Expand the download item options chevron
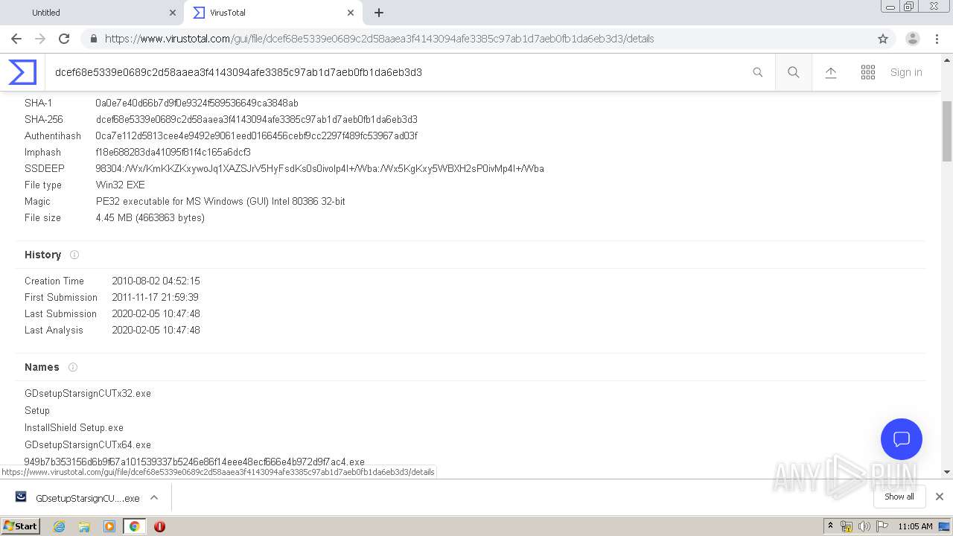The width and height of the screenshot is (953, 536). [154, 497]
